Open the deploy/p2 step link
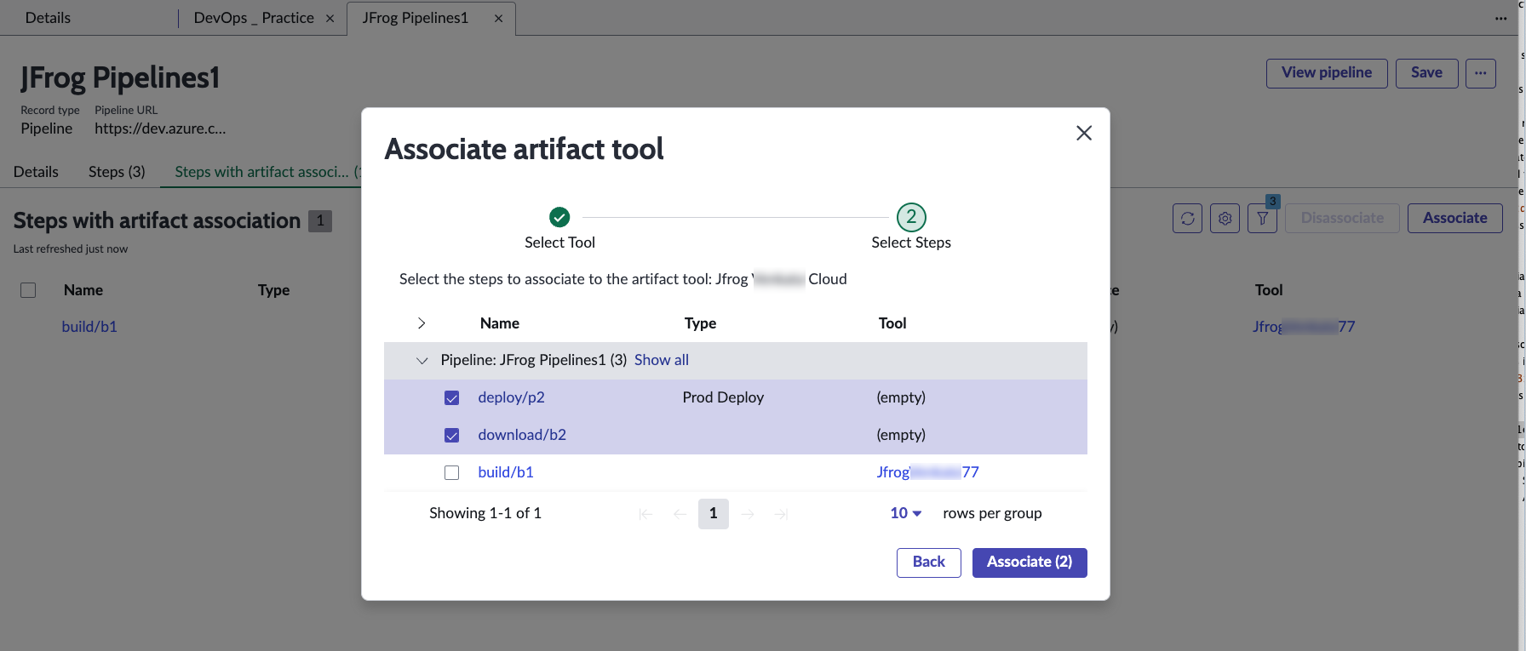Viewport: 1526px width, 651px height. pos(511,397)
